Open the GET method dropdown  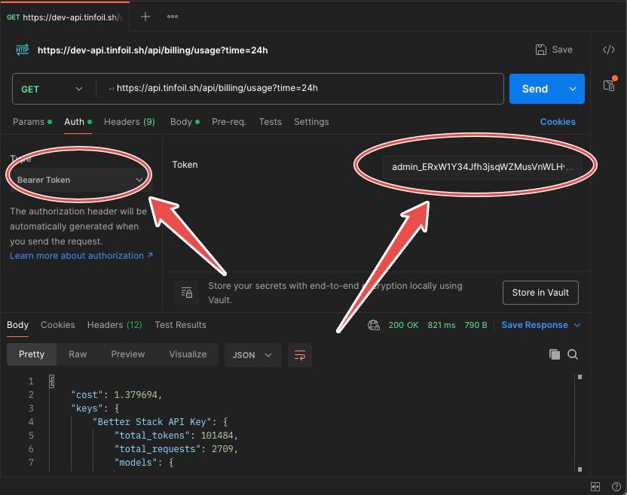(x=52, y=89)
